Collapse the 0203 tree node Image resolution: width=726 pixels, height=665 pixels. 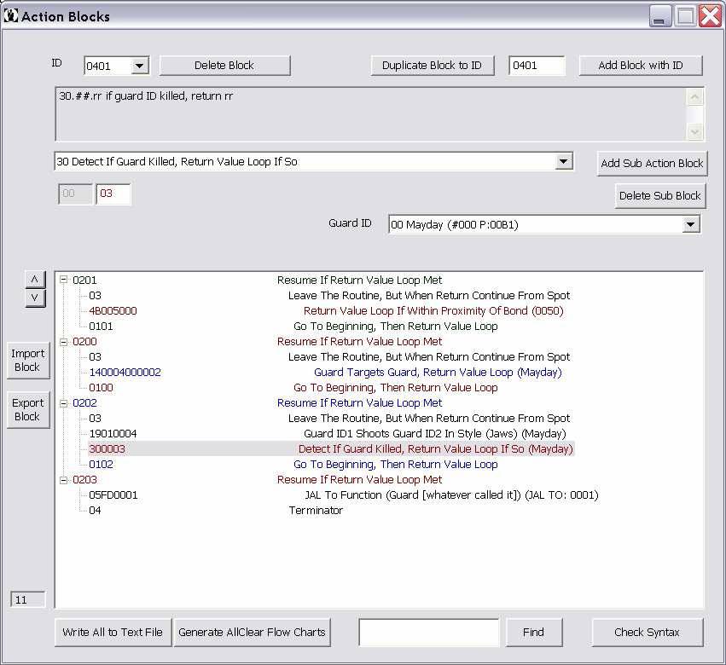click(x=64, y=480)
